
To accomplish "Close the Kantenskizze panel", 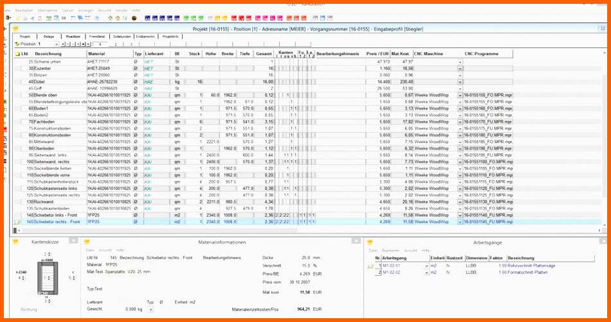I will point(73,241).
